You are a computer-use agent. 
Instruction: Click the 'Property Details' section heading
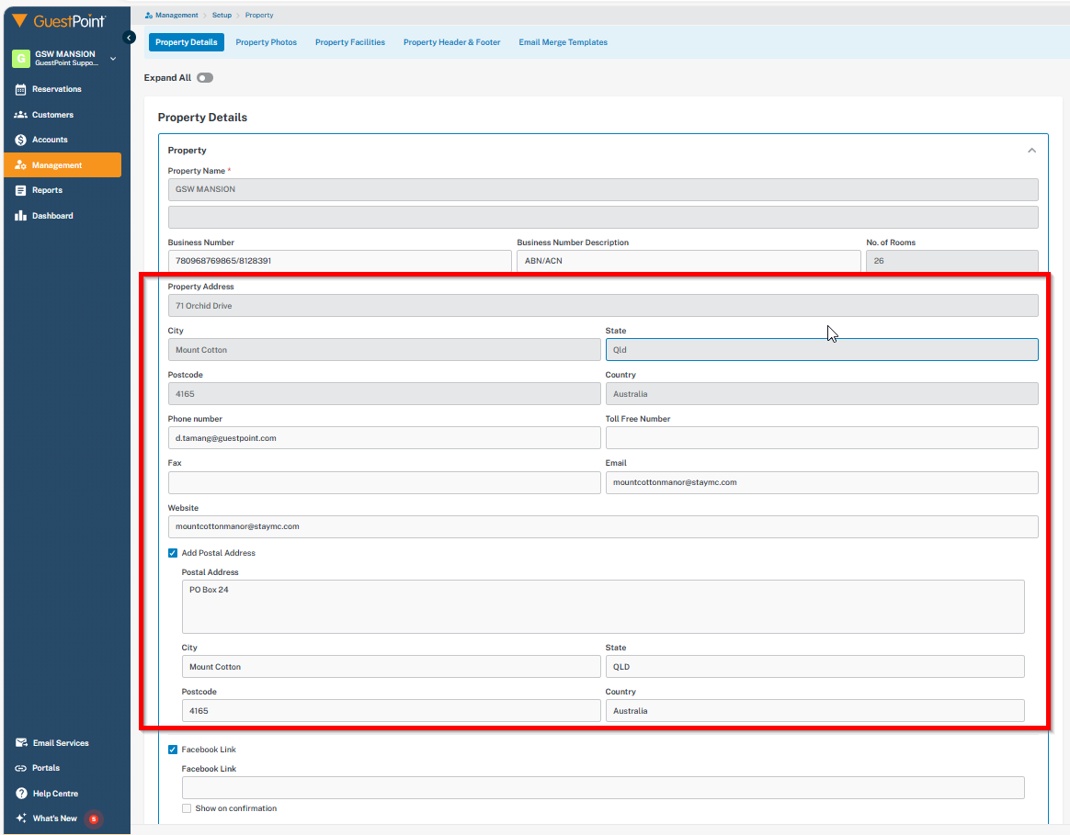point(202,118)
